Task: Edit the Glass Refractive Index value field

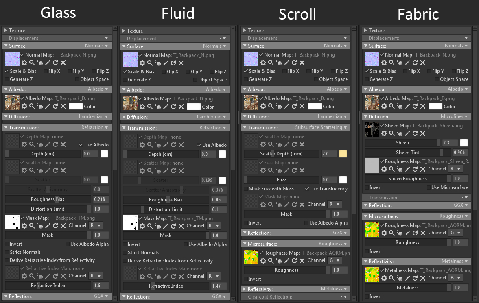Action: [x=101, y=285]
